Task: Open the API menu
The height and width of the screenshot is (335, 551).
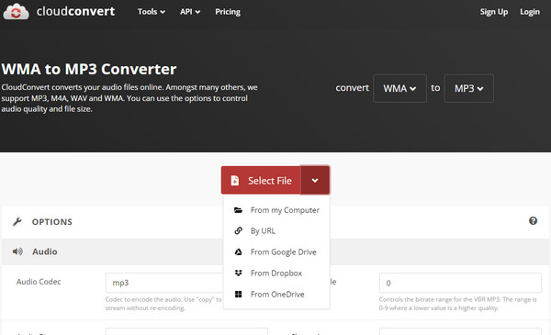Action: 190,12
